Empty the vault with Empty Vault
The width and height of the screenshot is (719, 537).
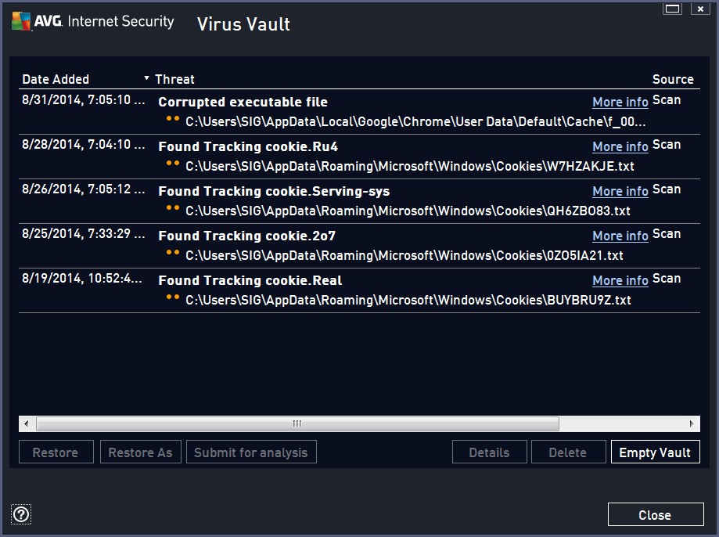pos(656,452)
